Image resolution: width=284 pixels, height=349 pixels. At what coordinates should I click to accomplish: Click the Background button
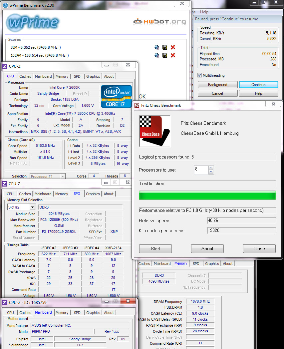coord(218,84)
